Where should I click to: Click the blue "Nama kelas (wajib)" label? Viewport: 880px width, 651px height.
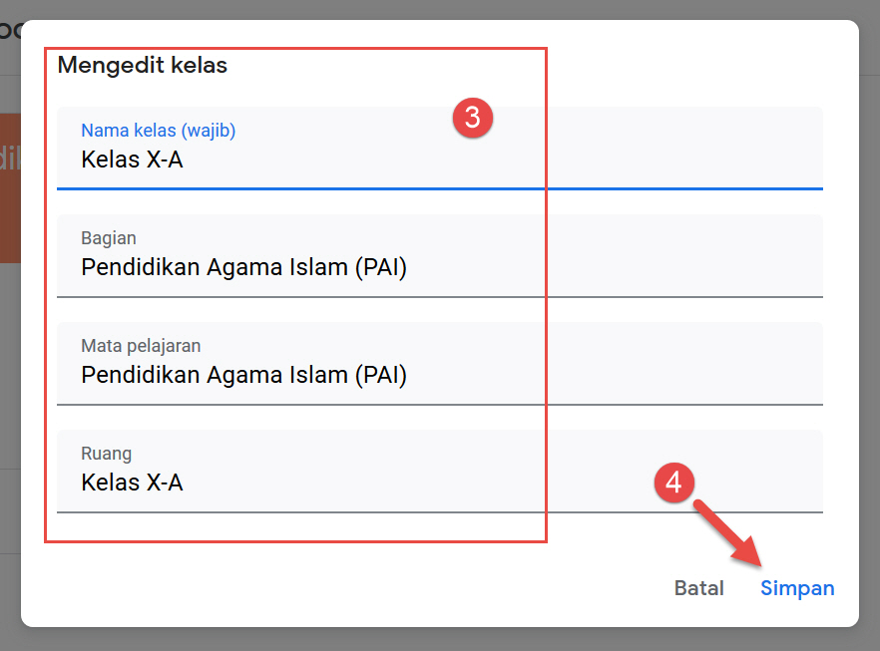coord(158,131)
